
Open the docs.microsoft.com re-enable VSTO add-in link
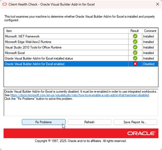(x=80, y=95)
